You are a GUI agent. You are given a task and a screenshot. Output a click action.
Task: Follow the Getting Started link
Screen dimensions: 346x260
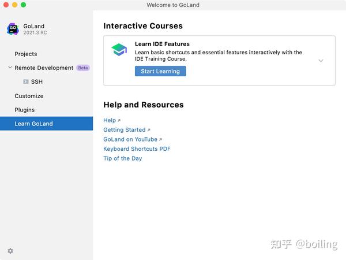[125, 130]
